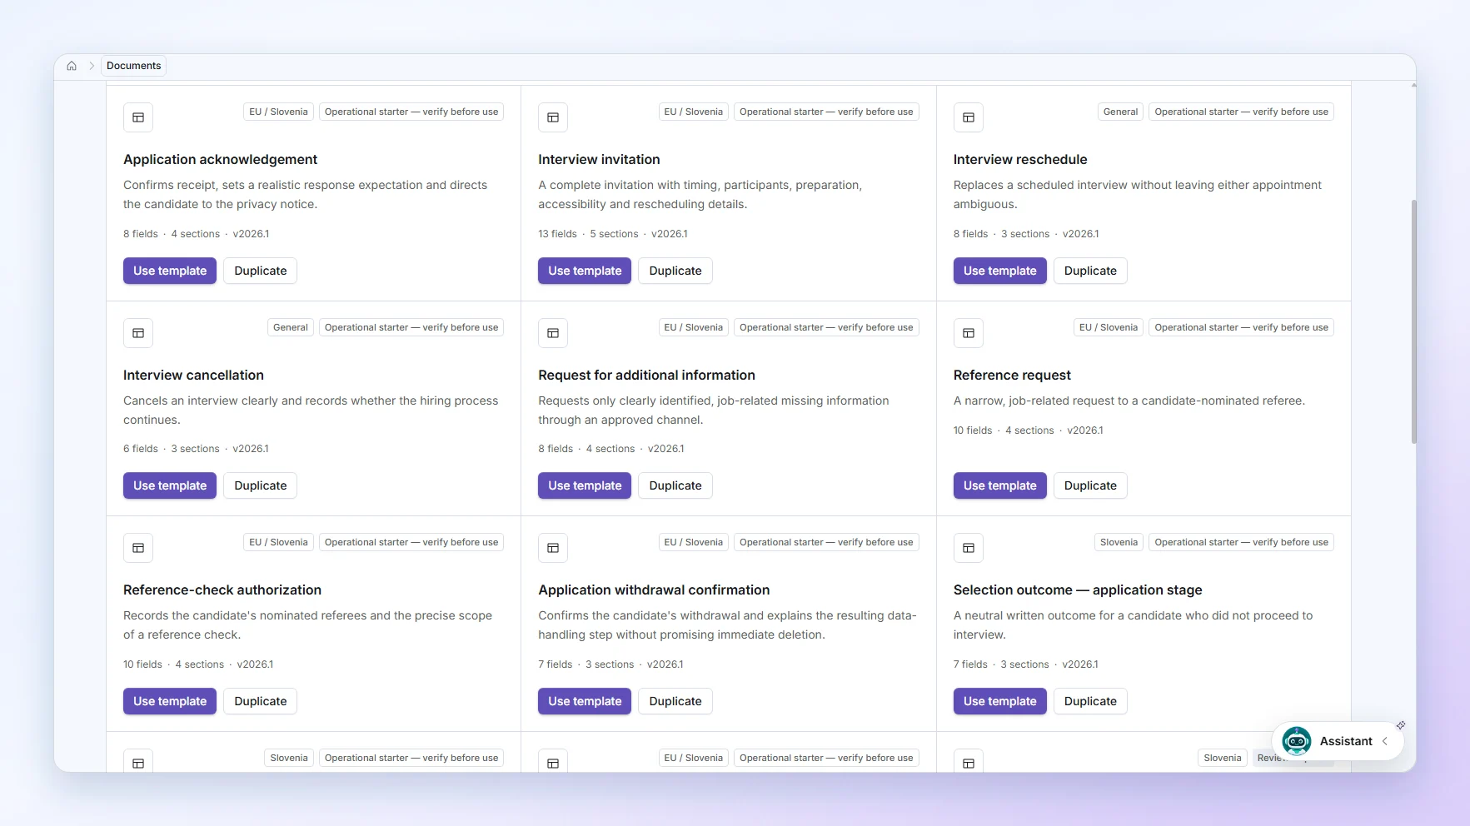
Task: Use the Request for additional information template
Action: [585, 485]
